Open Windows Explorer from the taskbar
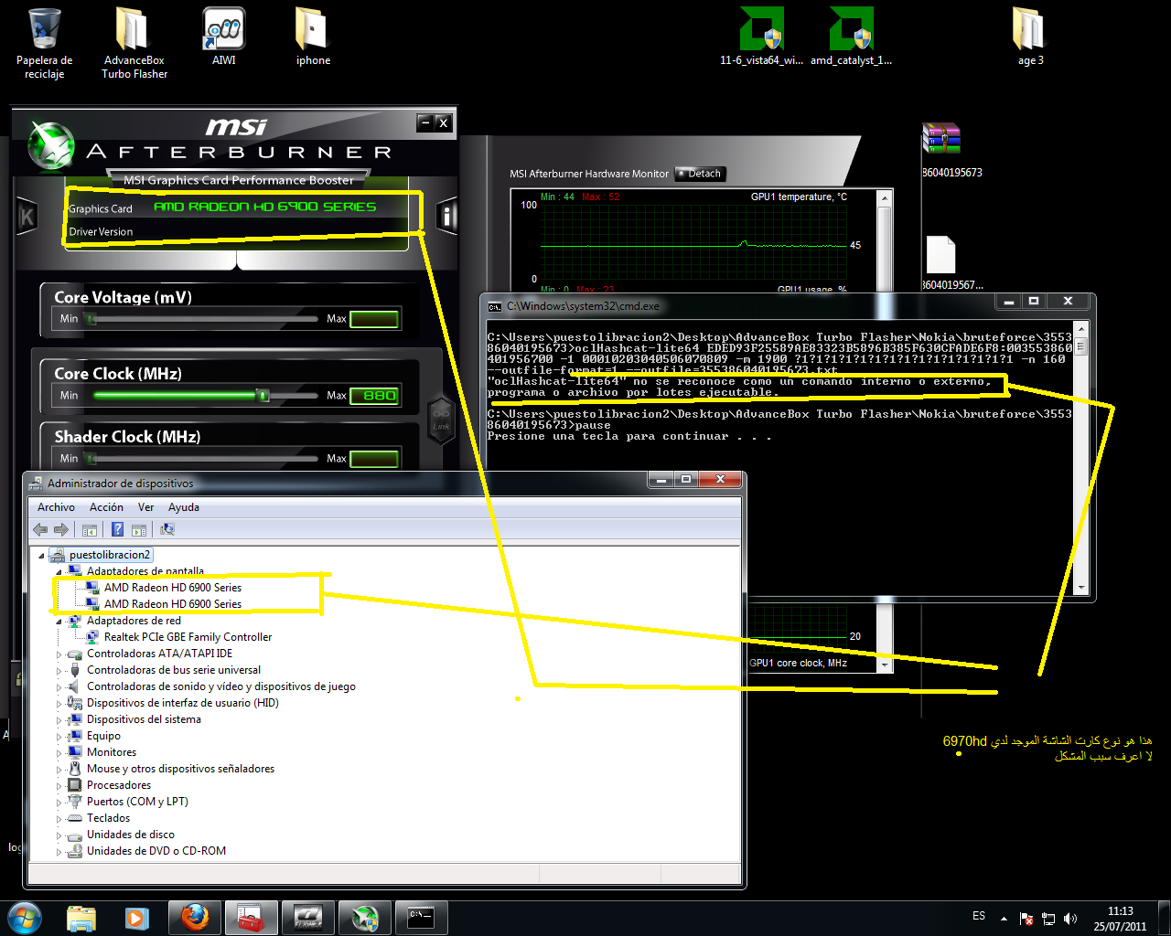The image size is (1171, 936). [x=81, y=918]
